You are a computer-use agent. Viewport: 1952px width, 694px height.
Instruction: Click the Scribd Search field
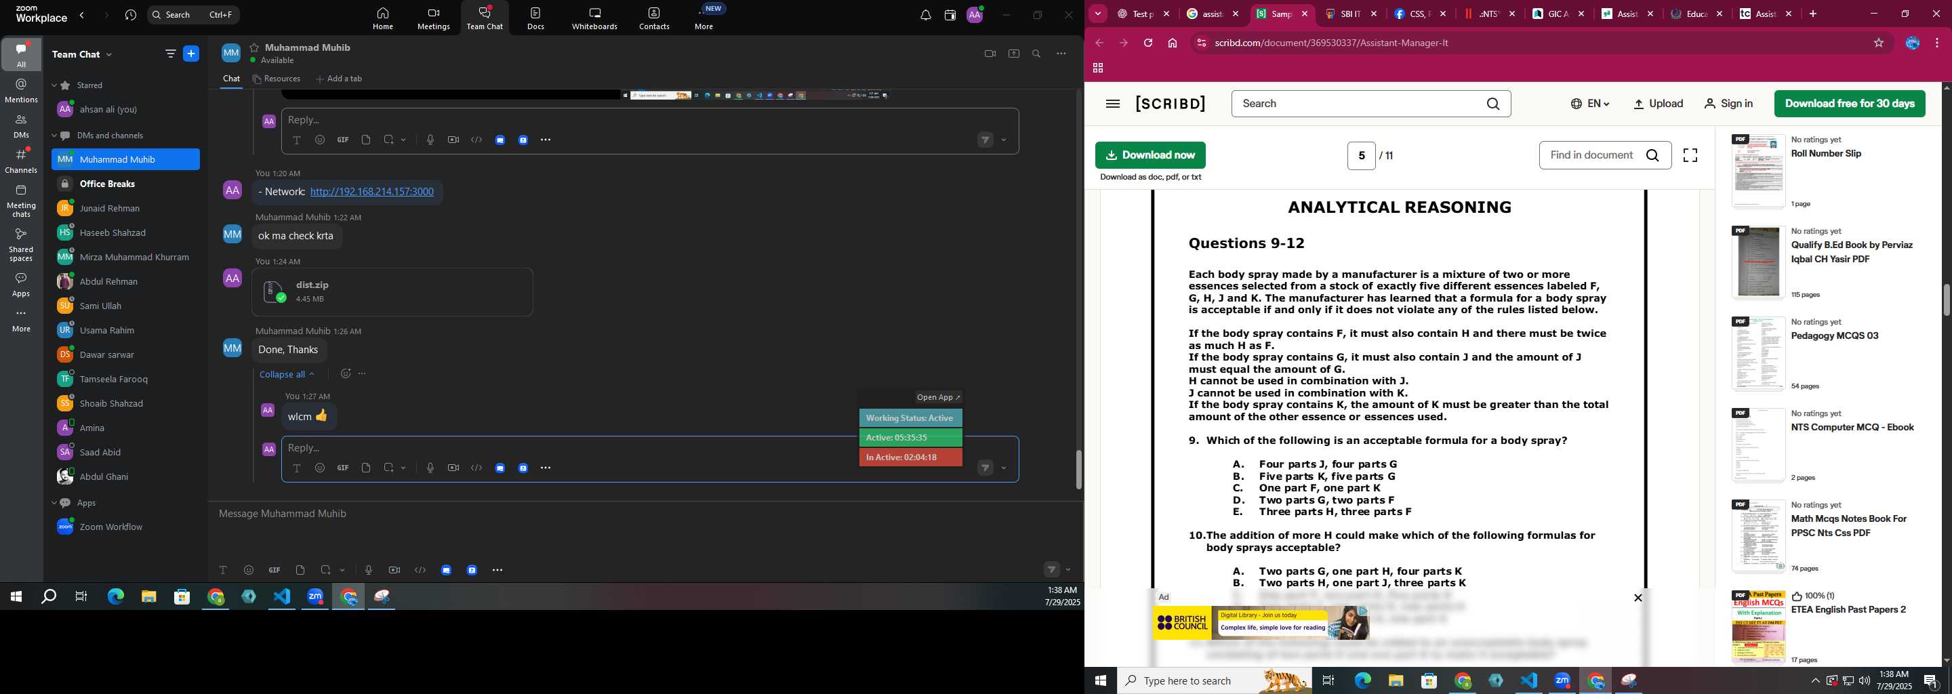click(x=1370, y=104)
